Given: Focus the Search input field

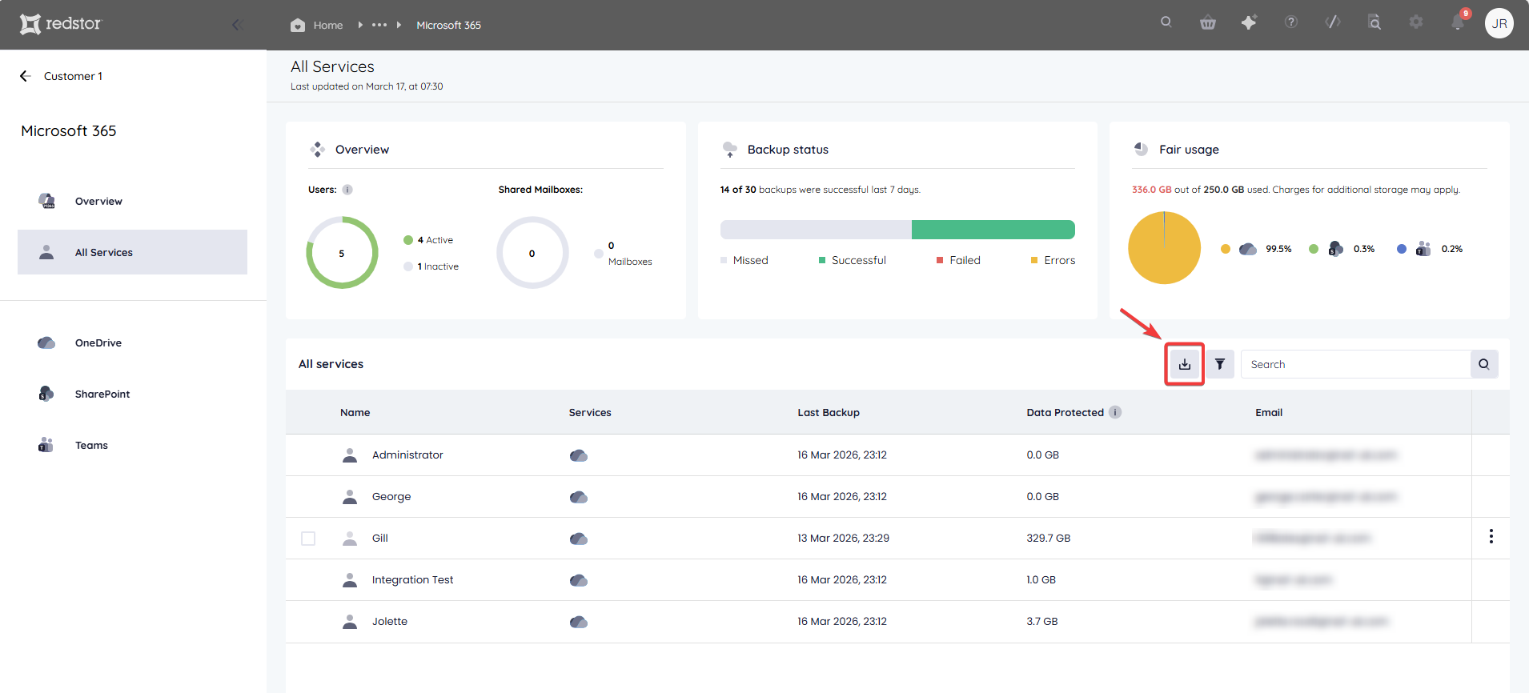Looking at the screenshot, I should (1355, 364).
